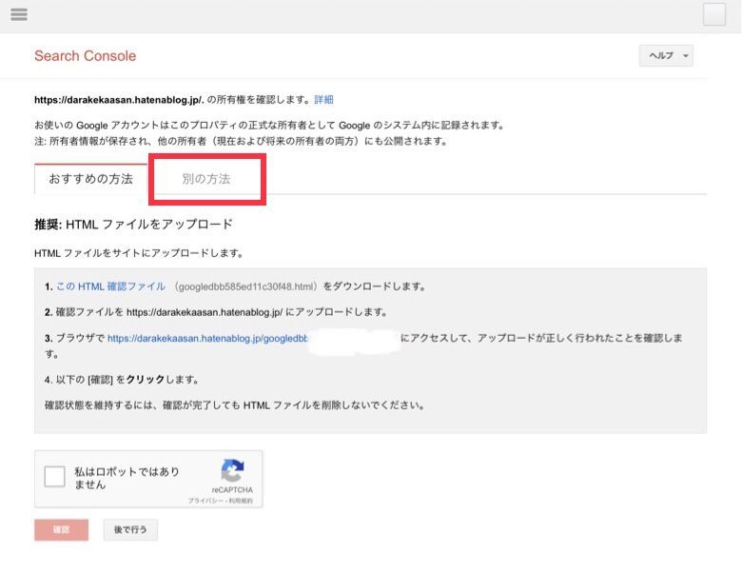
Task: Click the 推奨: HTML ファイルをアップロード heading
Action: coord(133,224)
